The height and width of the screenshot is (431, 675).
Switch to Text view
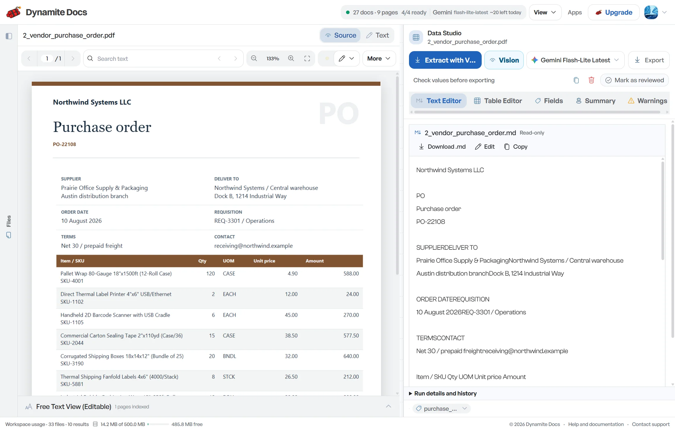(x=378, y=35)
